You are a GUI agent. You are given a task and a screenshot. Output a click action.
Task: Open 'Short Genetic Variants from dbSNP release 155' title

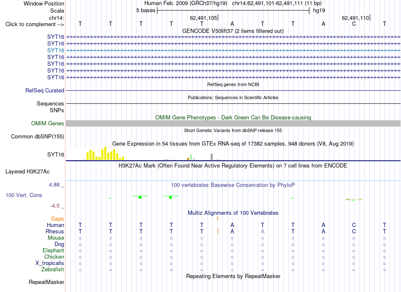233,130
